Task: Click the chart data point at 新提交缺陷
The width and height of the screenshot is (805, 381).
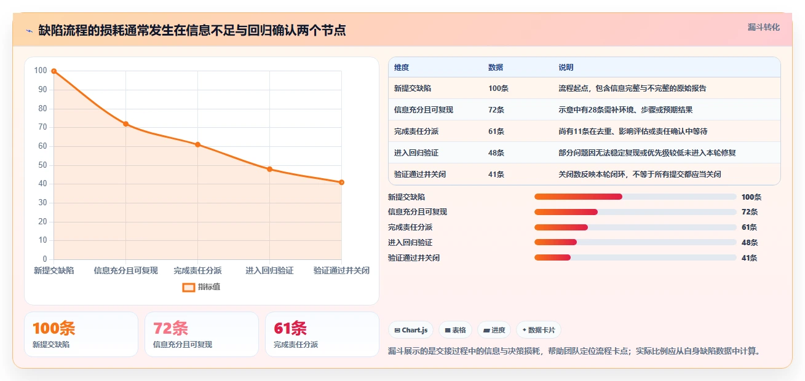Action: [54, 71]
